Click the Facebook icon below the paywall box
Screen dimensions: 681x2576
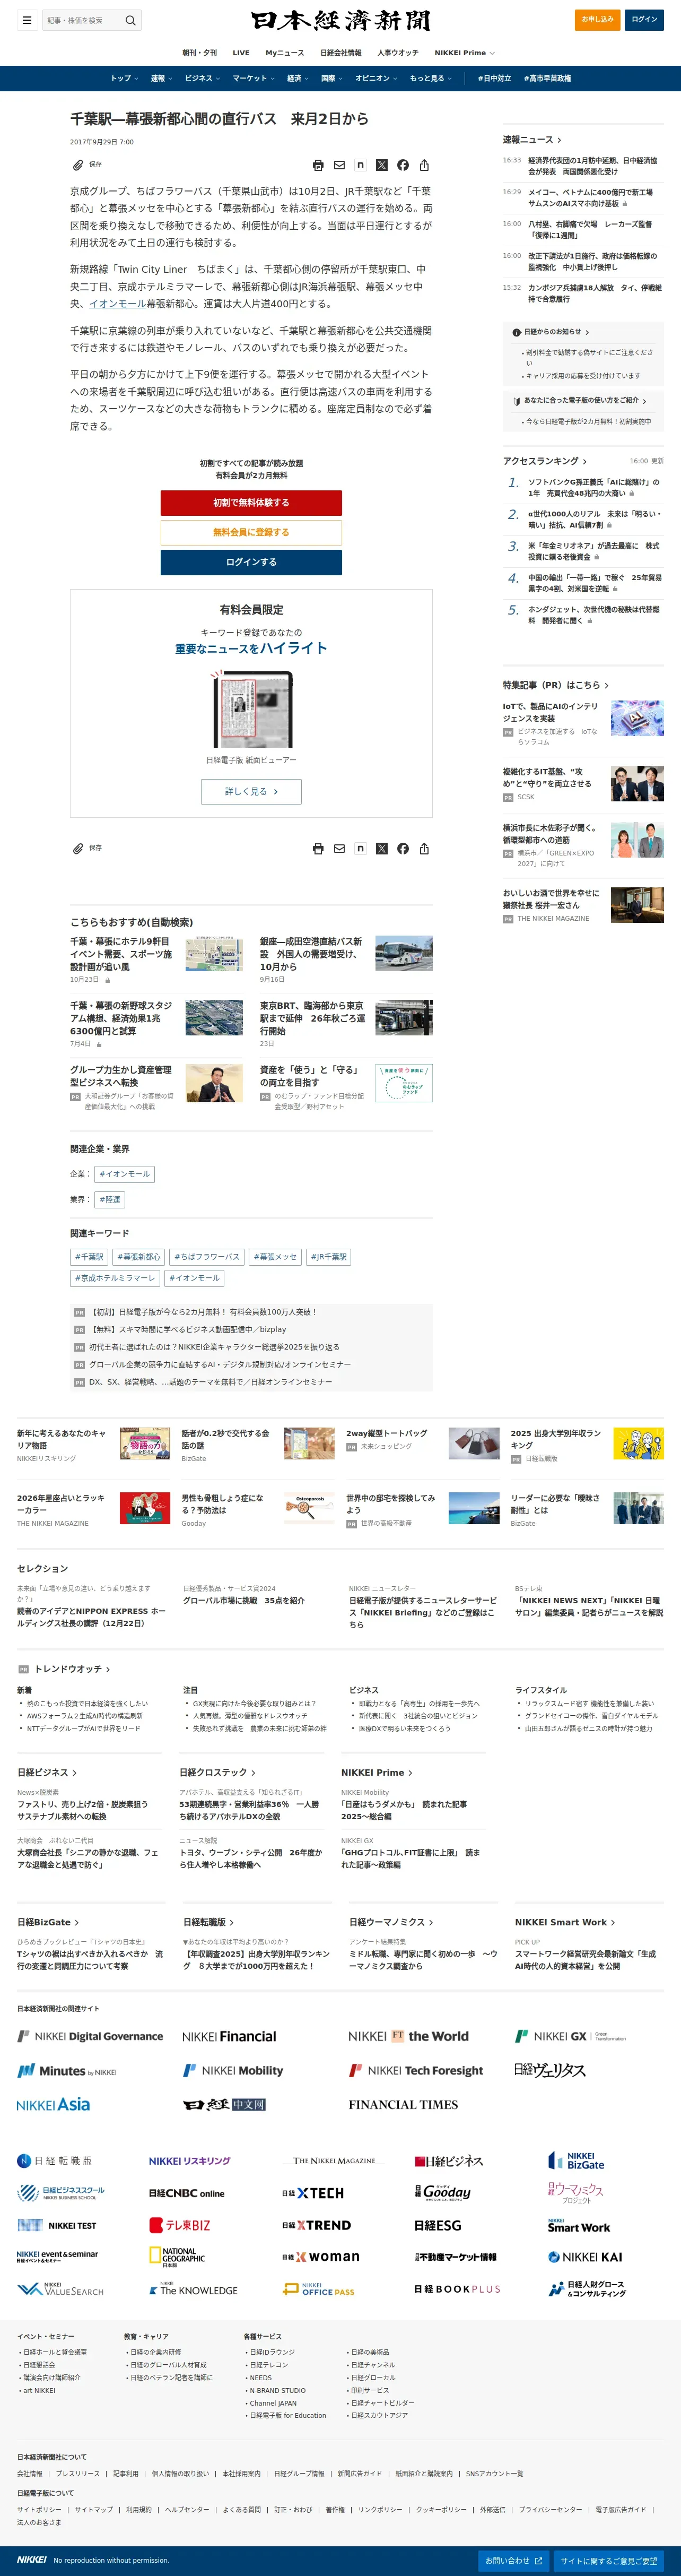point(403,849)
